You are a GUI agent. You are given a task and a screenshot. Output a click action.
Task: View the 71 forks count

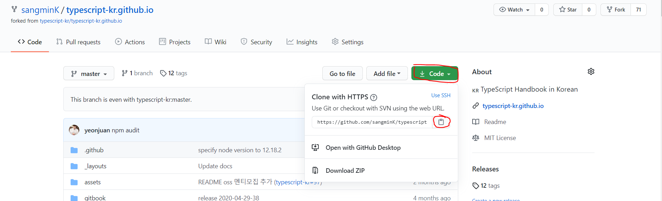[639, 10]
